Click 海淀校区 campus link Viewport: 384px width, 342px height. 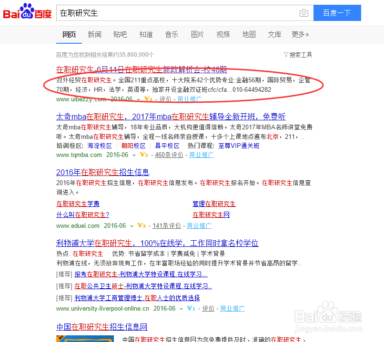(100, 146)
